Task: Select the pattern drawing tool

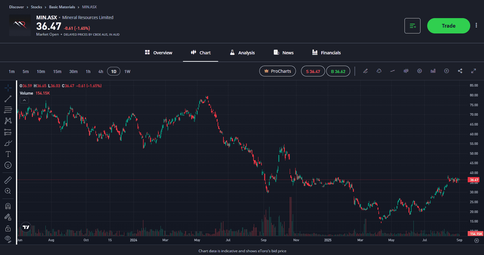Action: (8, 121)
